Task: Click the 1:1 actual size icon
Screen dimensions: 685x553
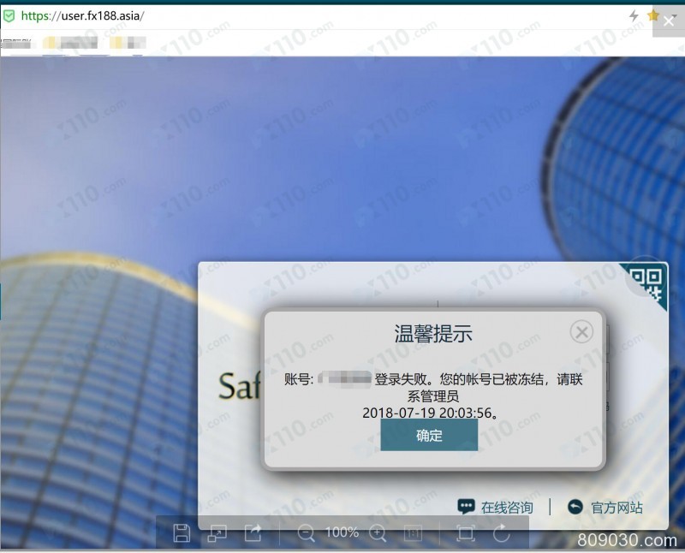Action: [x=413, y=533]
